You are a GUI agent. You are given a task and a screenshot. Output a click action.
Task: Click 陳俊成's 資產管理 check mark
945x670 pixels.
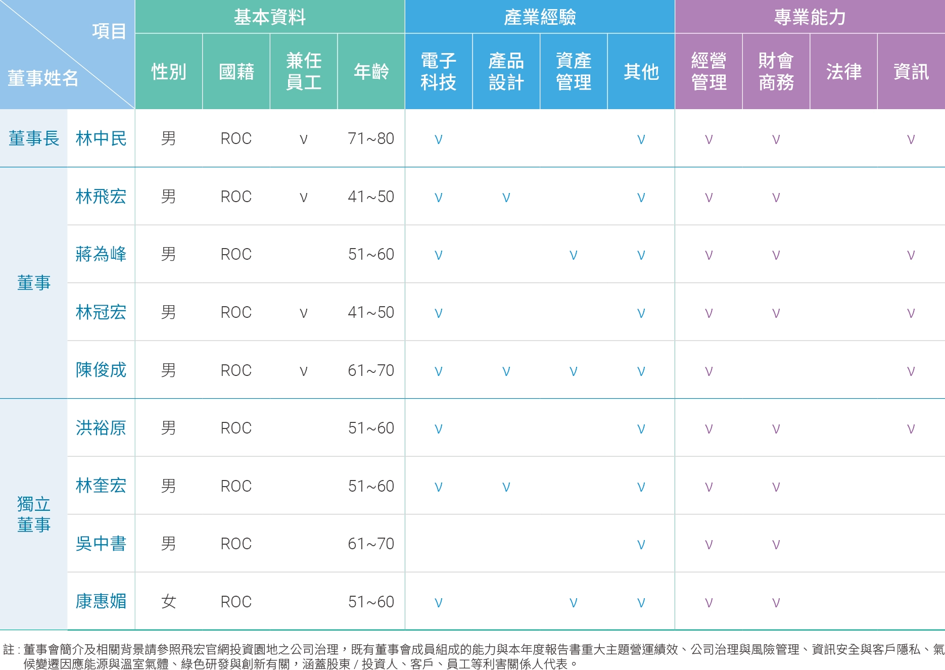pyautogui.click(x=574, y=371)
